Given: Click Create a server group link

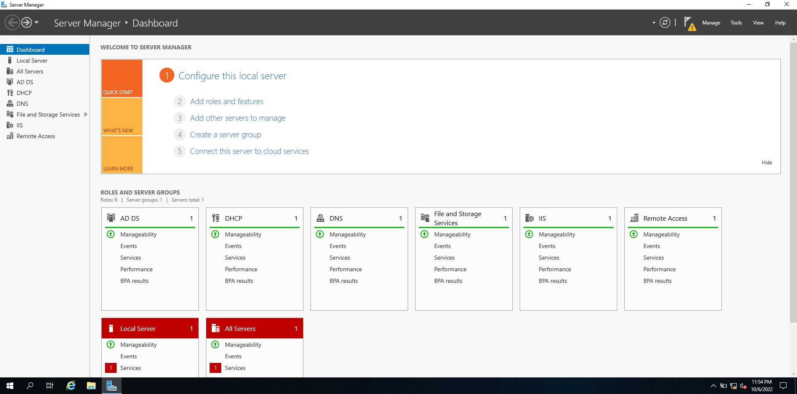Looking at the screenshot, I should tap(225, 134).
